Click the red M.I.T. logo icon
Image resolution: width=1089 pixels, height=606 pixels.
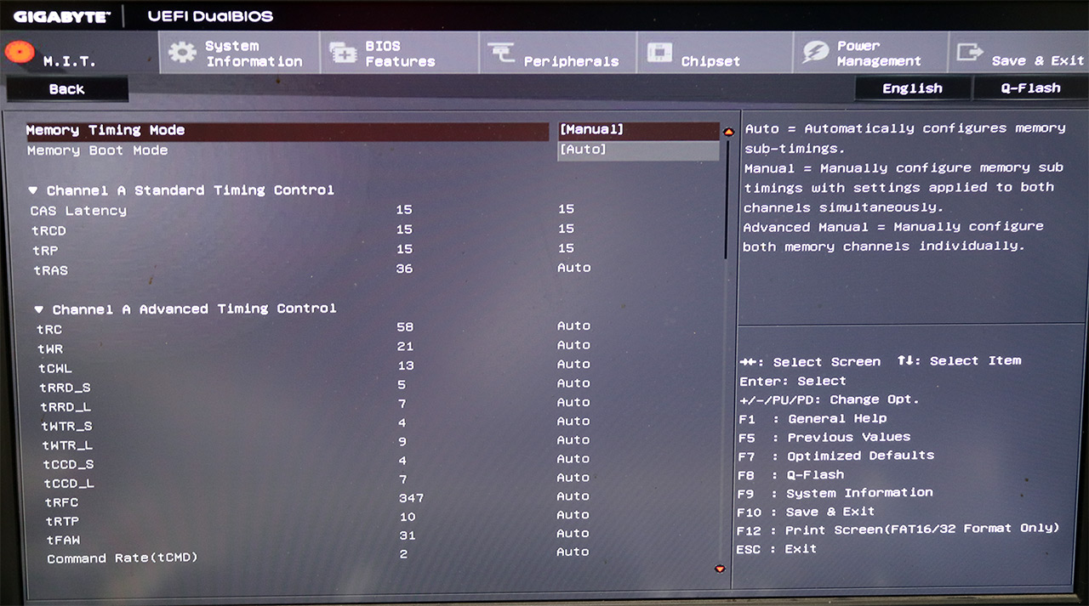coord(19,52)
